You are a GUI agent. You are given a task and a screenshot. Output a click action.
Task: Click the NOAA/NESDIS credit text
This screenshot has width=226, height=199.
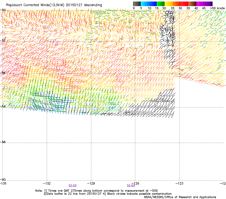[x=180, y=197]
